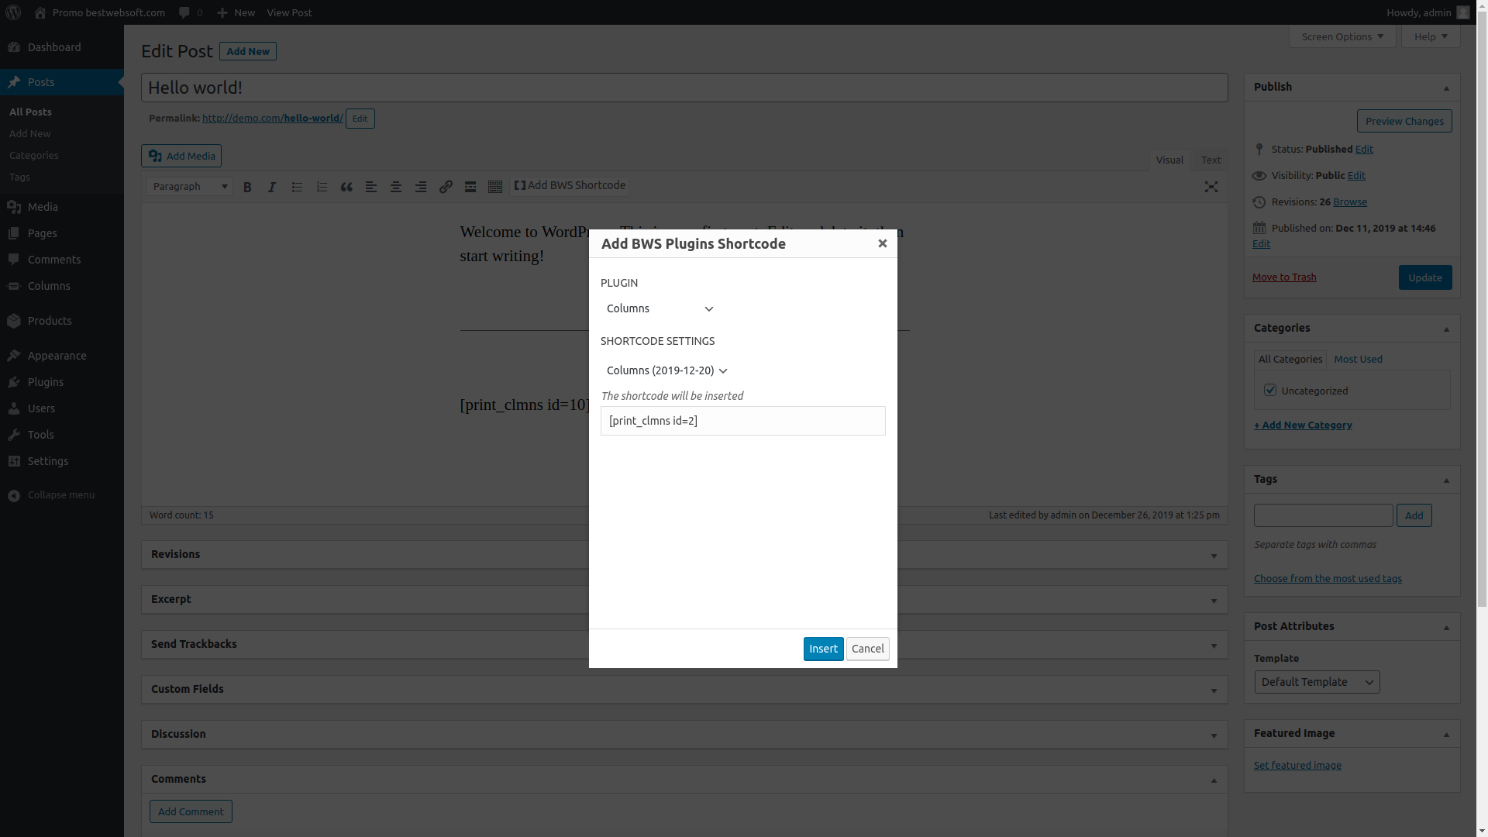Click the Add Media button
This screenshot has height=837, width=1488.
[181, 156]
